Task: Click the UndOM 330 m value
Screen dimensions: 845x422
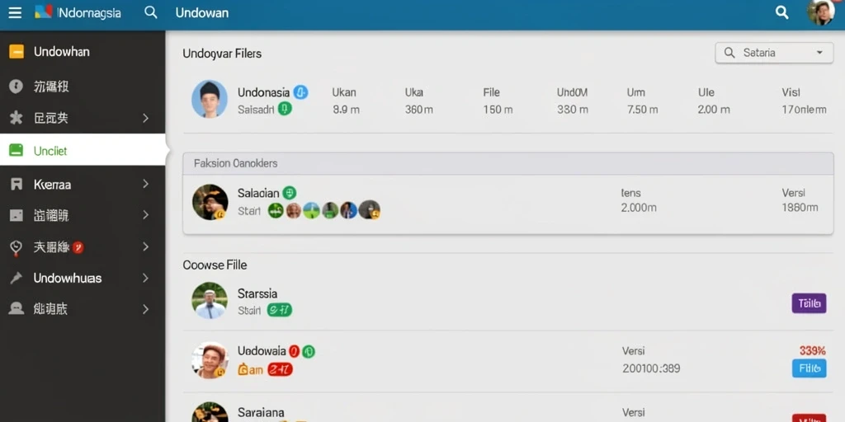Action: [573, 110]
